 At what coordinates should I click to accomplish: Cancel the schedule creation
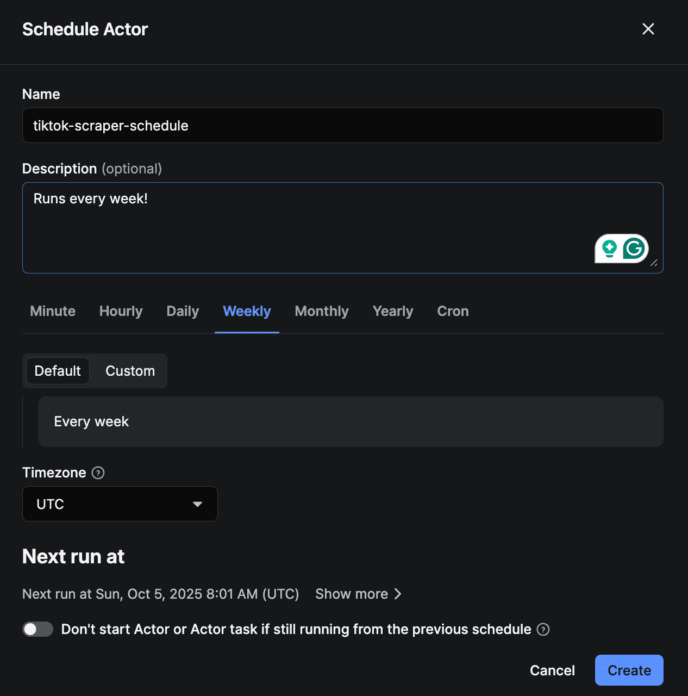pyautogui.click(x=552, y=670)
